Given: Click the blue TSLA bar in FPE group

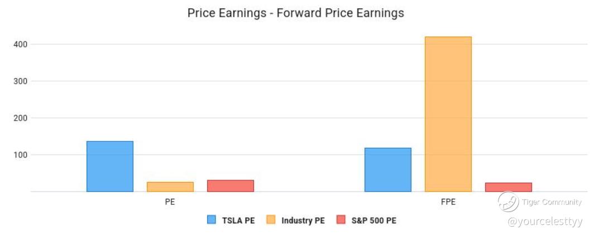Looking at the screenshot, I should click(x=388, y=170).
